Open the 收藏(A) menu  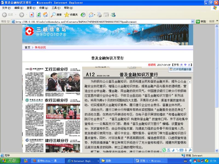(x=44, y=8)
